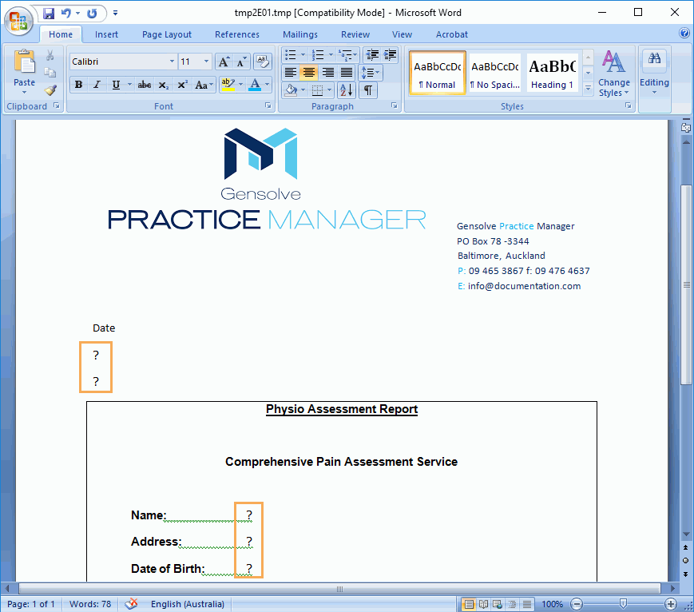Click the Clear Formatting icon
Viewport: 694px width, 612px height.
point(262,62)
